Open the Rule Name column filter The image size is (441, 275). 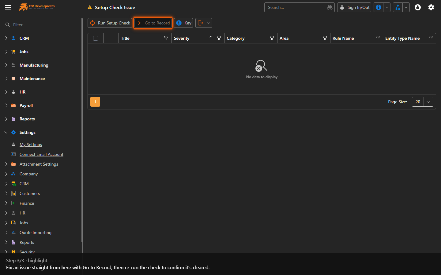[378, 38]
